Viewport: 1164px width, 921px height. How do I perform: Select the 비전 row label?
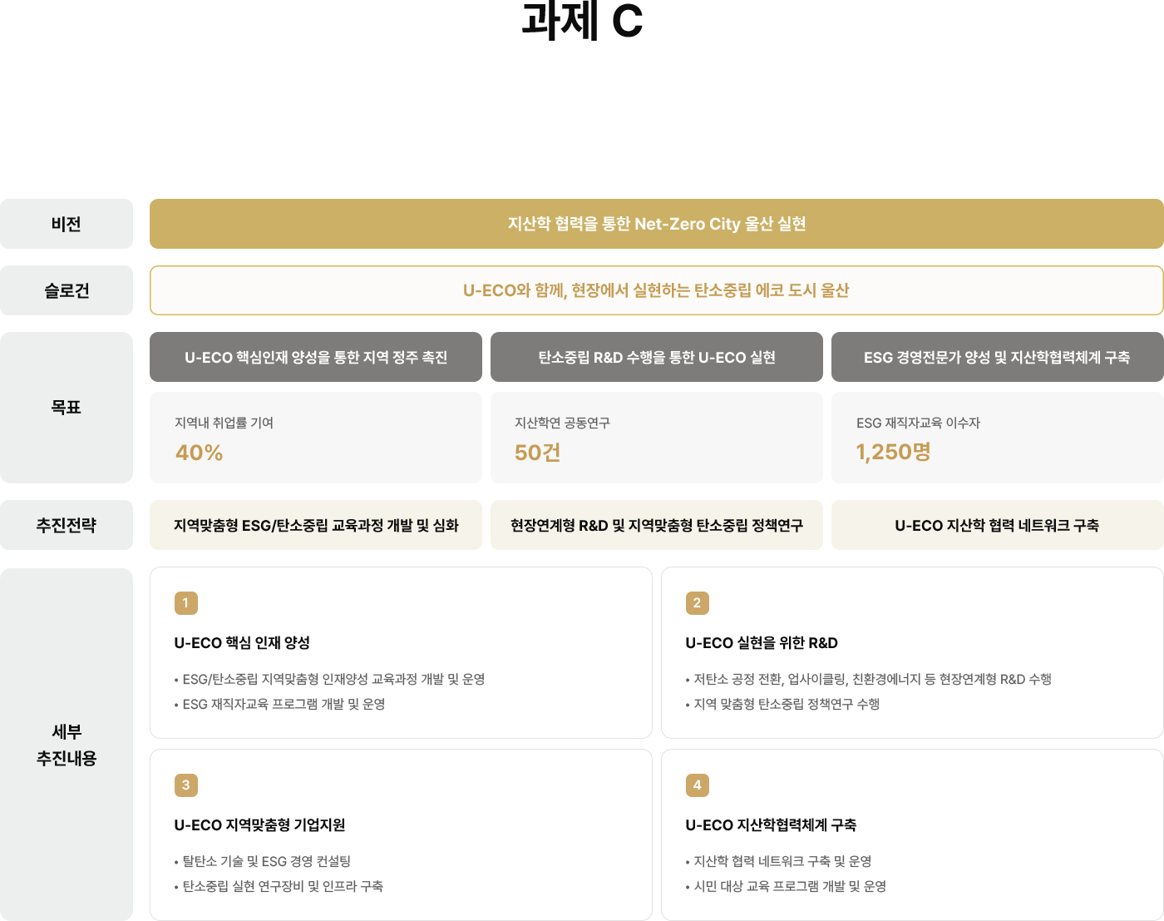[x=67, y=224]
